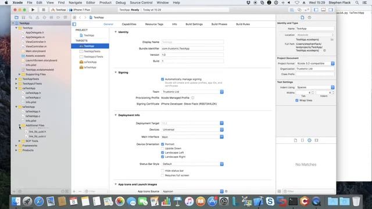Switch to the Build Rules tab
372x209 pixels.
tap(243, 24)
